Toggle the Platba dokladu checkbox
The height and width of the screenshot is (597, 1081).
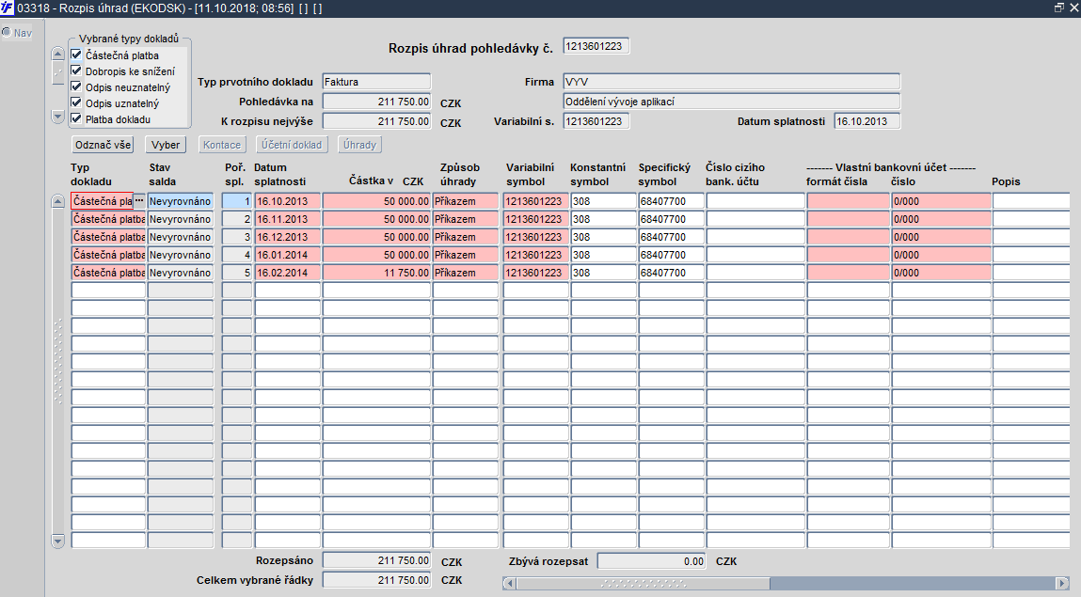pyautogui.click(x=76, y=118)
